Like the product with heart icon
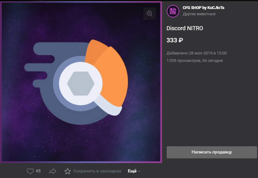Screen dimensions: 258x178 click(30, 171)
